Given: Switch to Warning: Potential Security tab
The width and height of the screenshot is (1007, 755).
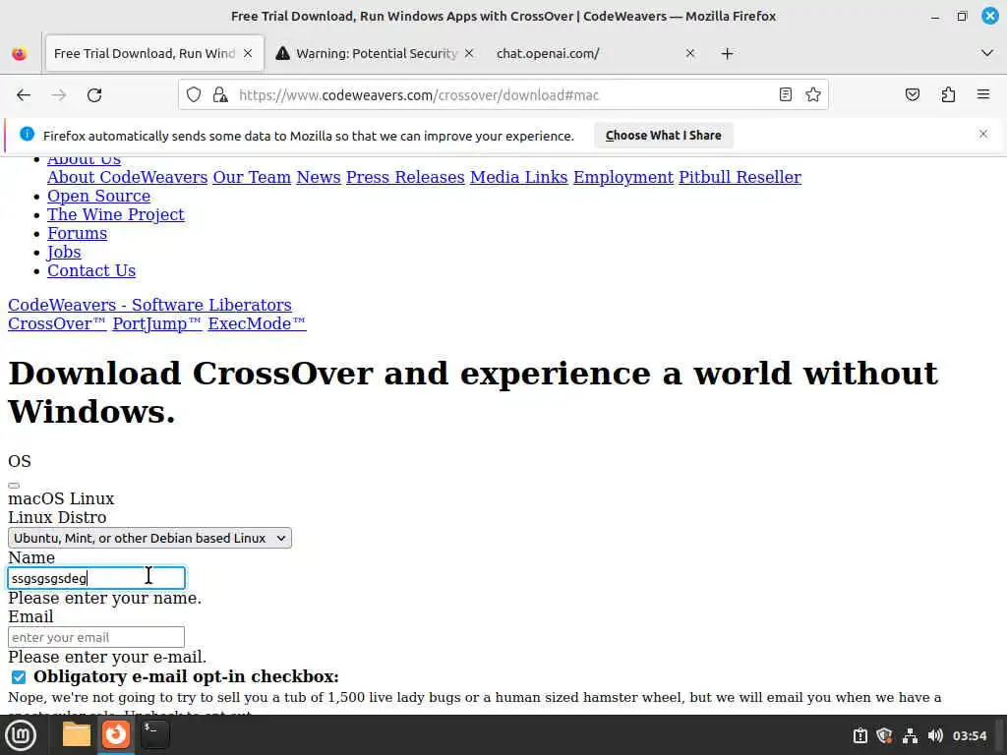Looking at the screenshot, I should (x=376, y=54).
